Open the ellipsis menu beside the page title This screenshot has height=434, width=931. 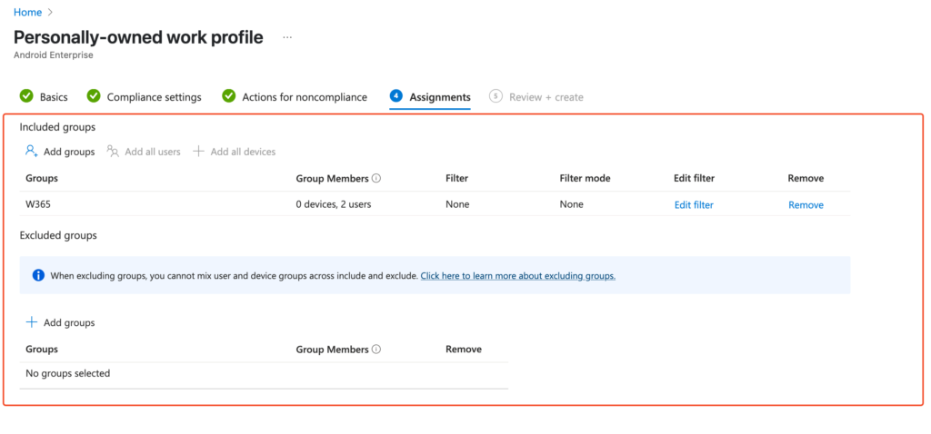coord(287,37)
